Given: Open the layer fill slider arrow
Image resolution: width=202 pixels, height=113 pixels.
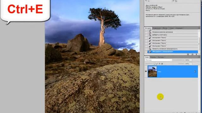Looking at the screenshot, I should [191, 63].
